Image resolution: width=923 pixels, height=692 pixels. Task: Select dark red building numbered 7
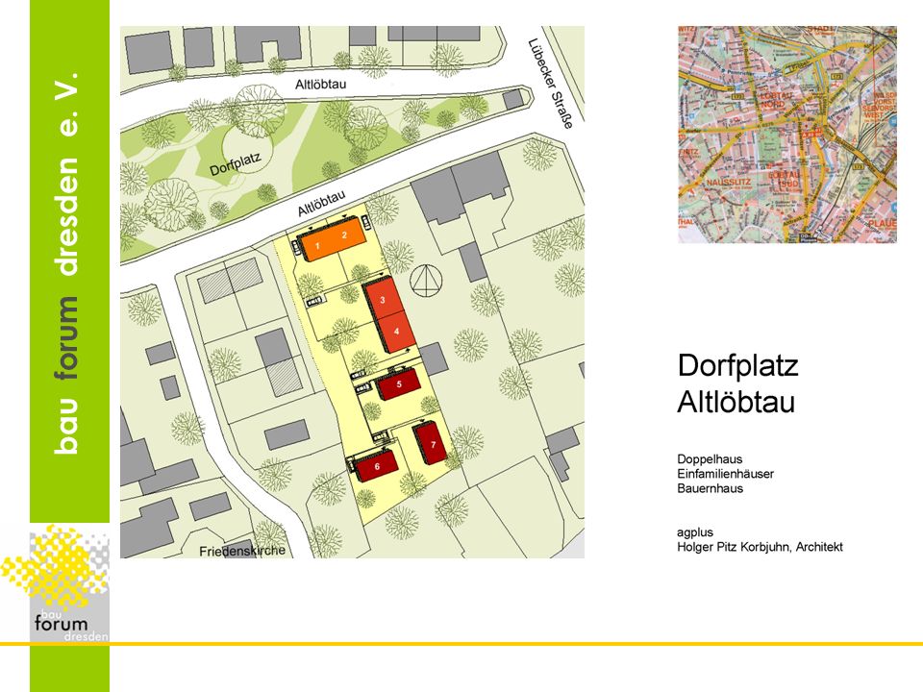(432, 443)
